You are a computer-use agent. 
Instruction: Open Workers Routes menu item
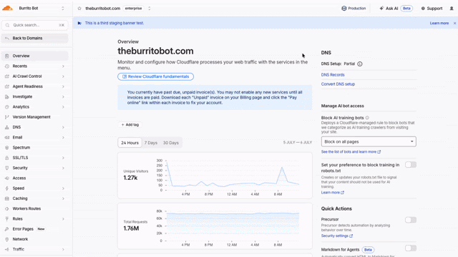(x=35, y=208)
